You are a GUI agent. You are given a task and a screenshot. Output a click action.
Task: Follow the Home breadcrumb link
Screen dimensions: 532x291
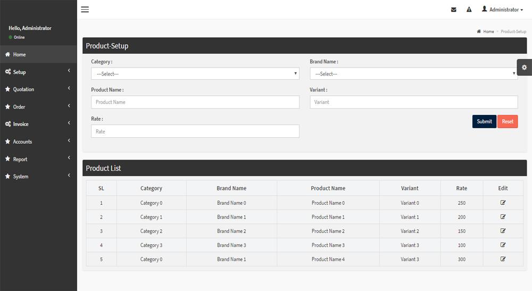tap(488, 31)
